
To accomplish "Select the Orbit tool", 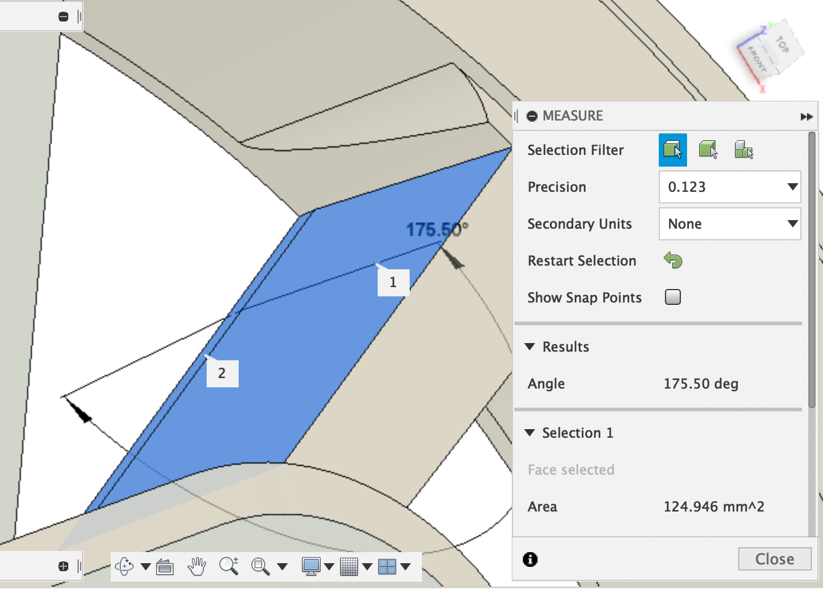I will click(125, 566).
